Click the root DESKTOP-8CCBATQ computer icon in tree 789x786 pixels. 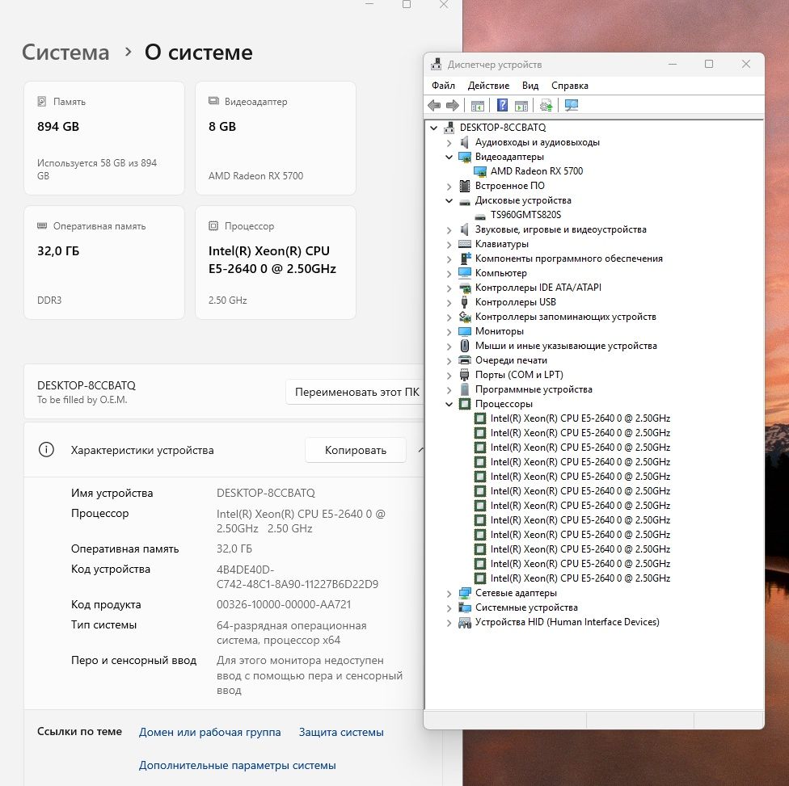[449, 128]
